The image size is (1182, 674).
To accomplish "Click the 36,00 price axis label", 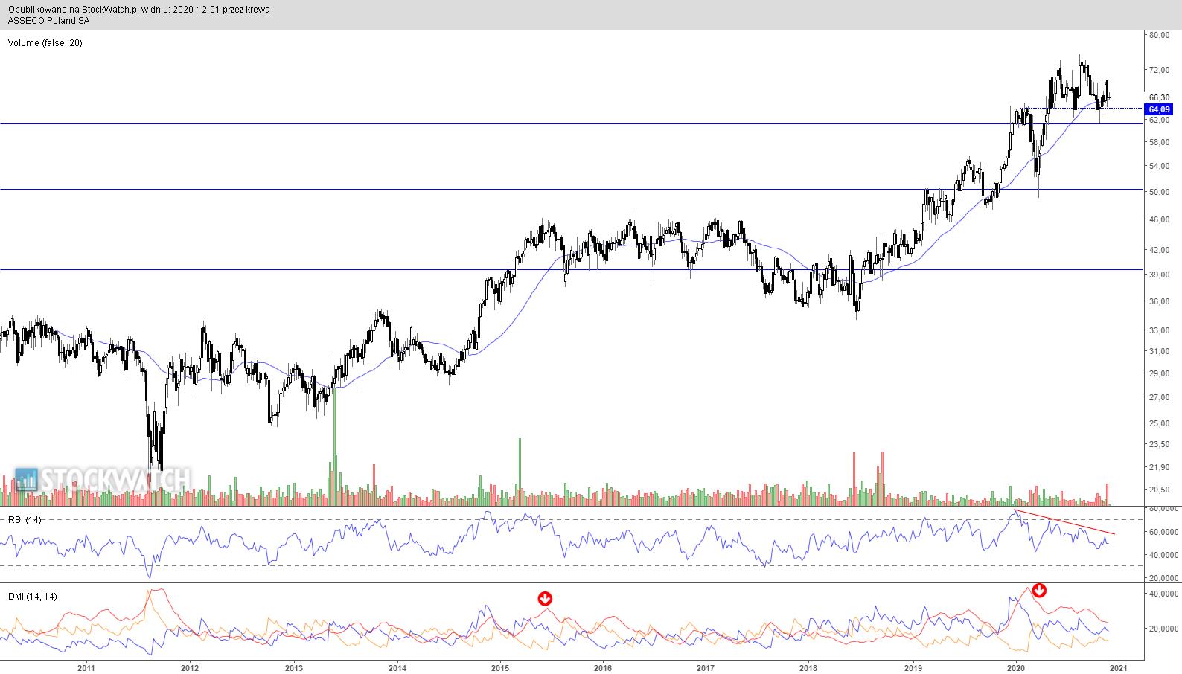I will 1160,301.
